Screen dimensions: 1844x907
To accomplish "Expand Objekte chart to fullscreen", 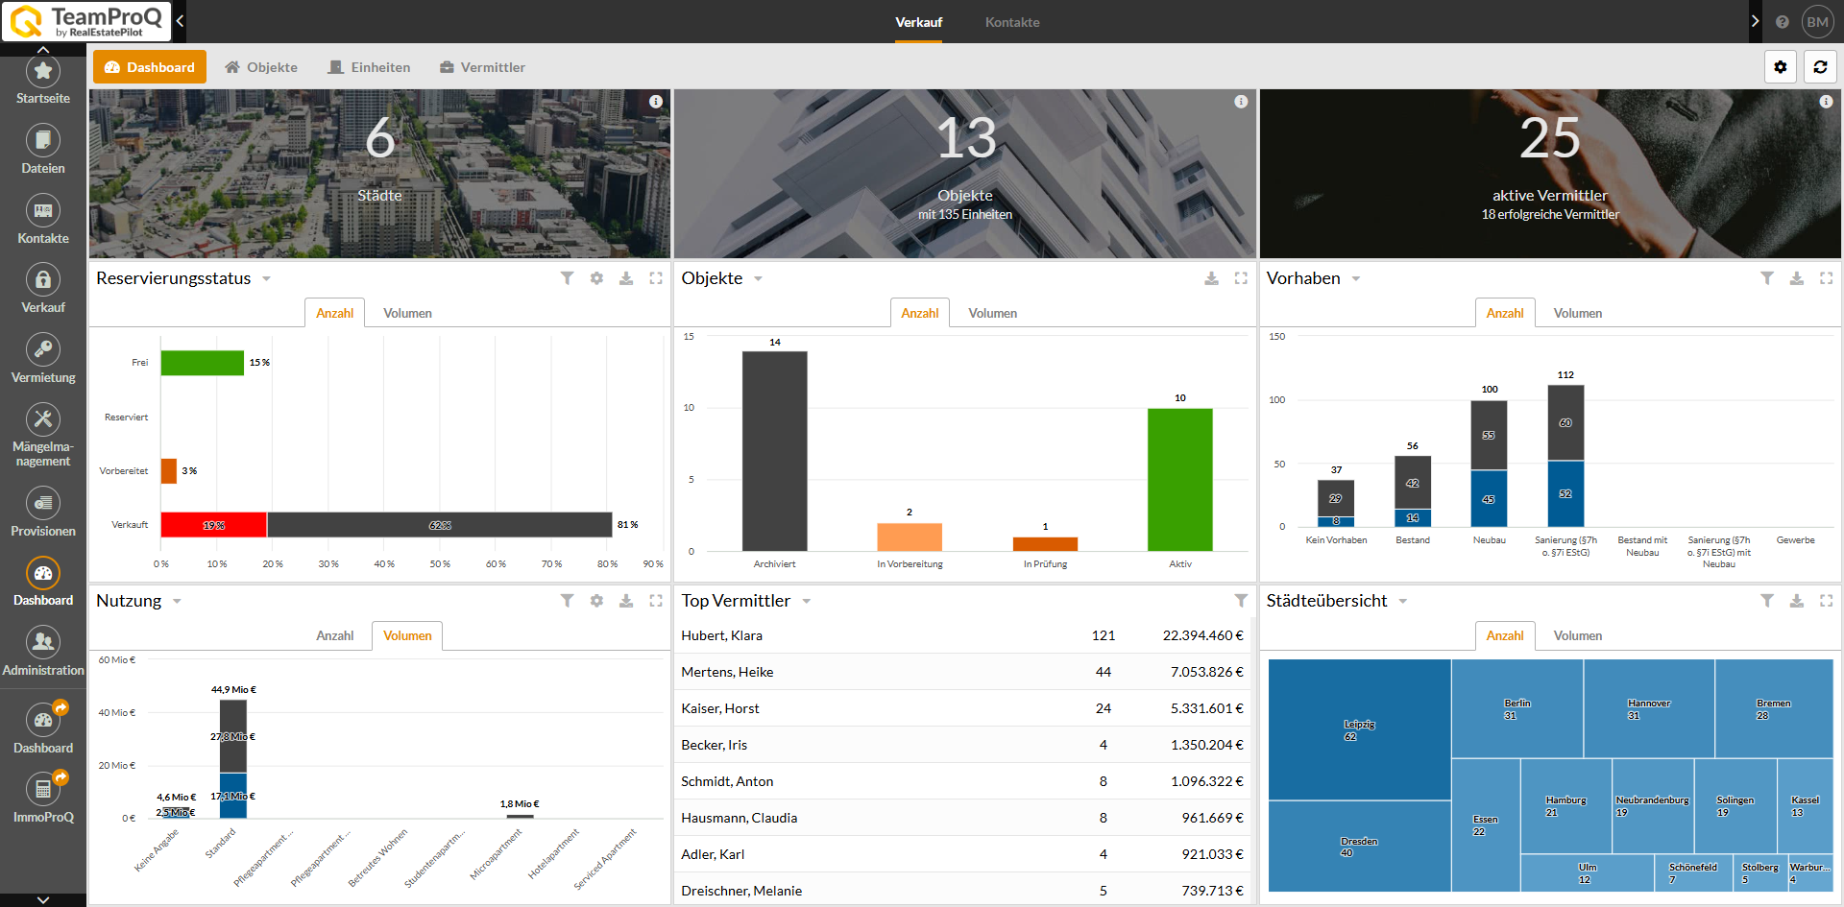I will tap(1241, 278).
